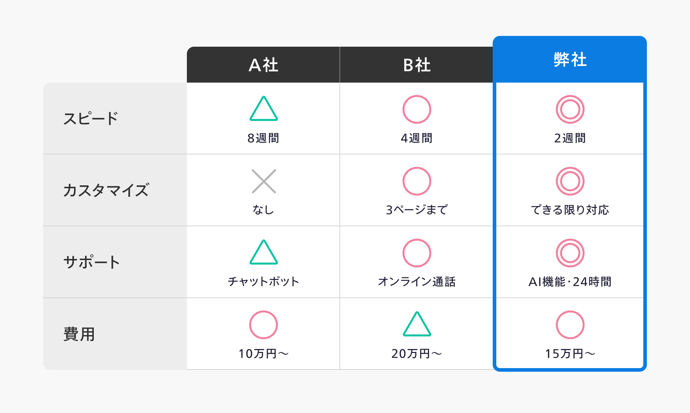This screenshot has height=413, width=690.
Task: Click the double circle above できる限り対応
Action: point(570,181)
